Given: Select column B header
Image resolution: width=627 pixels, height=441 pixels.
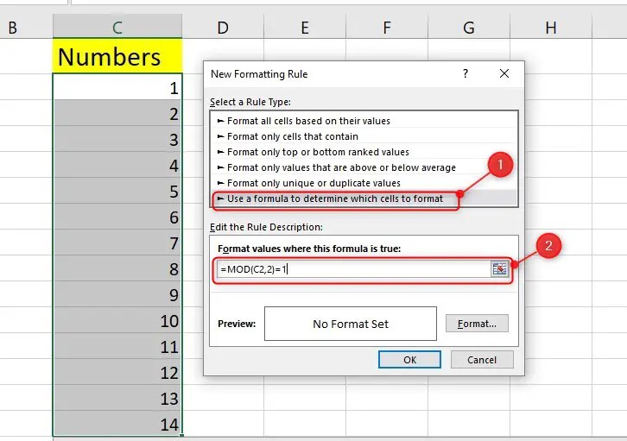Looking at the screenshot, I should 27,27.
